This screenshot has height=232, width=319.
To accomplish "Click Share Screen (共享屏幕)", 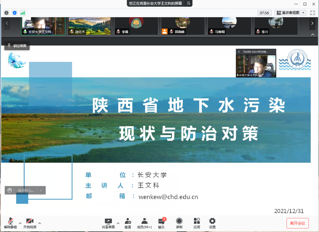I will (108, 223).
